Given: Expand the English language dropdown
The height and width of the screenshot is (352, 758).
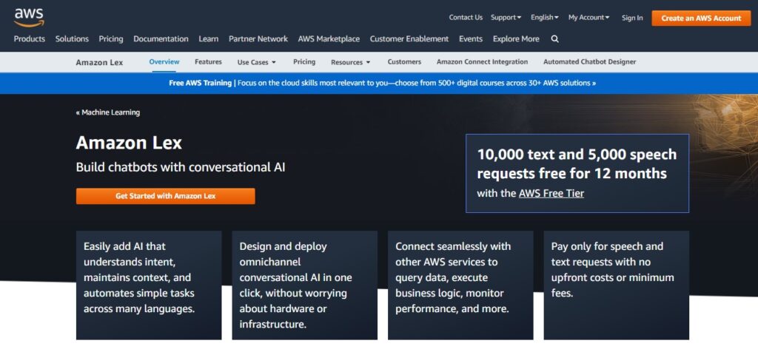Looking at the screenshot, I should click(544, 18).
